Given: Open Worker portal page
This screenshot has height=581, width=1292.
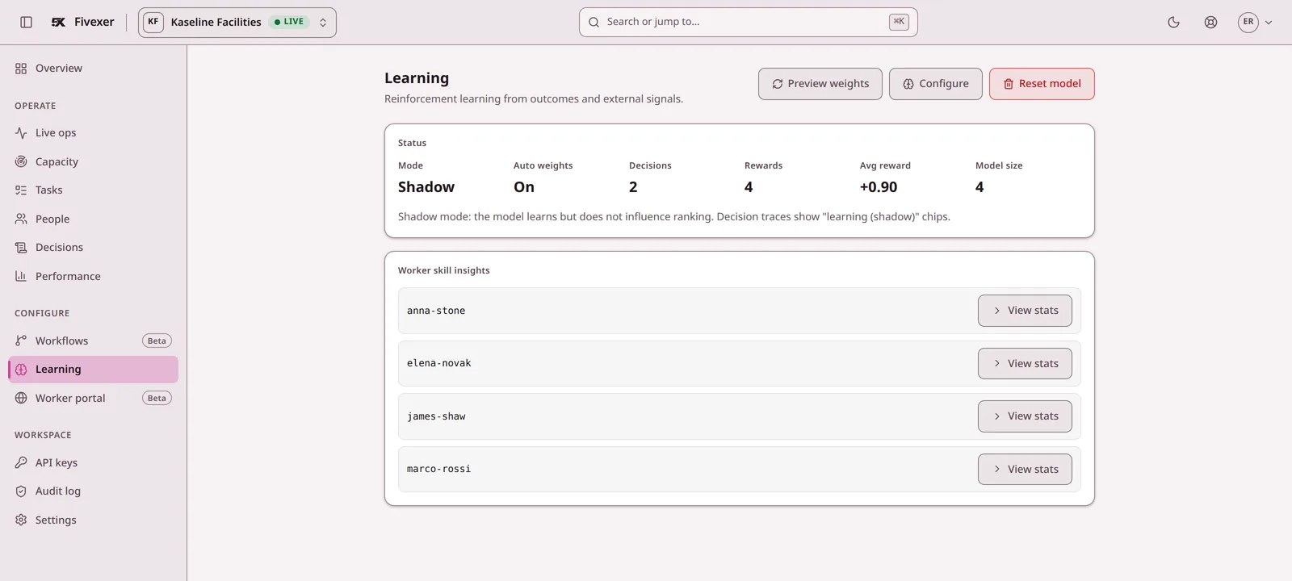Looking at the screenshot, I should coord(93,398).
